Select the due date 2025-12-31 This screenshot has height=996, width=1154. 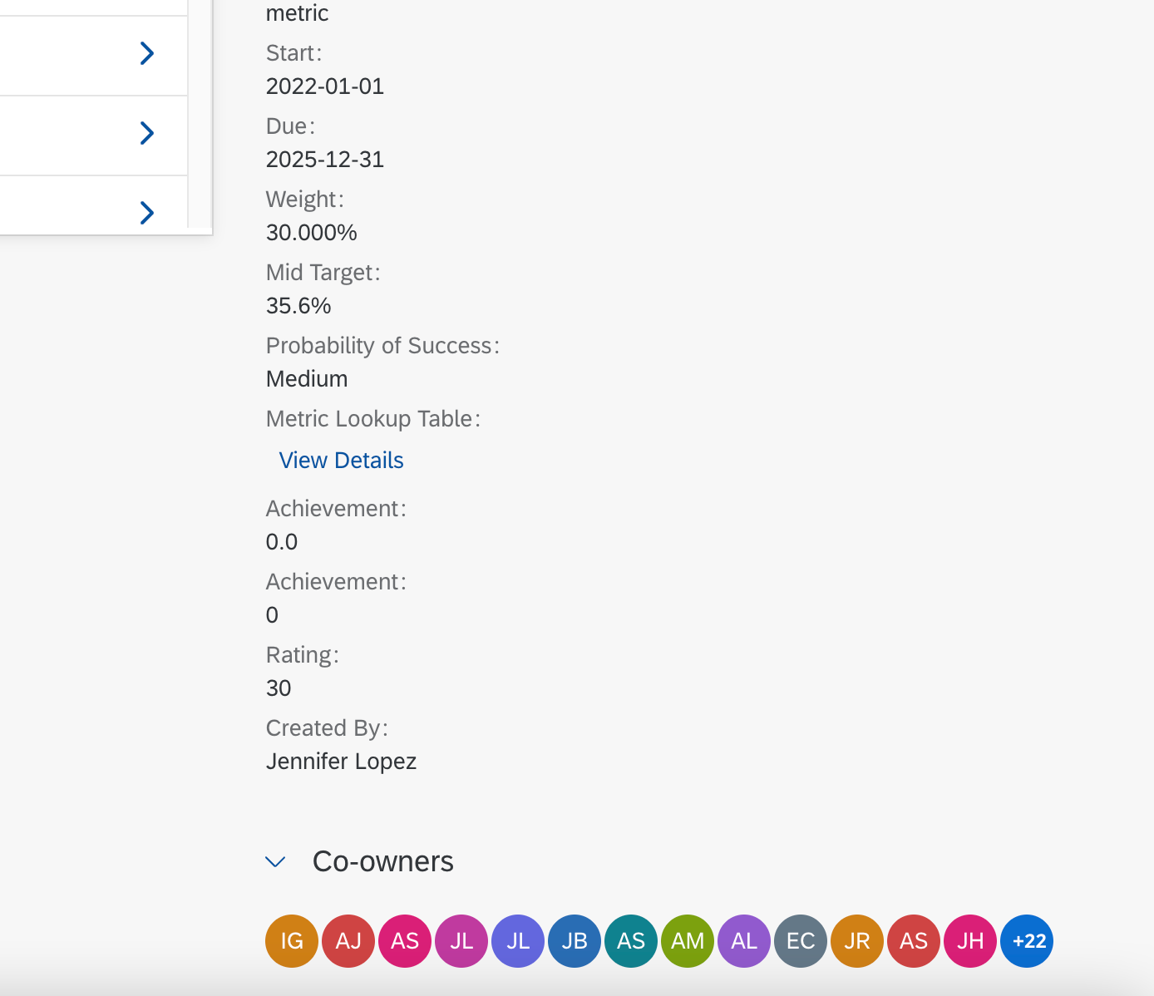tap(325, 160)
